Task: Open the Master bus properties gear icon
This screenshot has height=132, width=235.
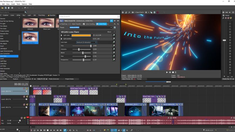Action: (223, 12)
